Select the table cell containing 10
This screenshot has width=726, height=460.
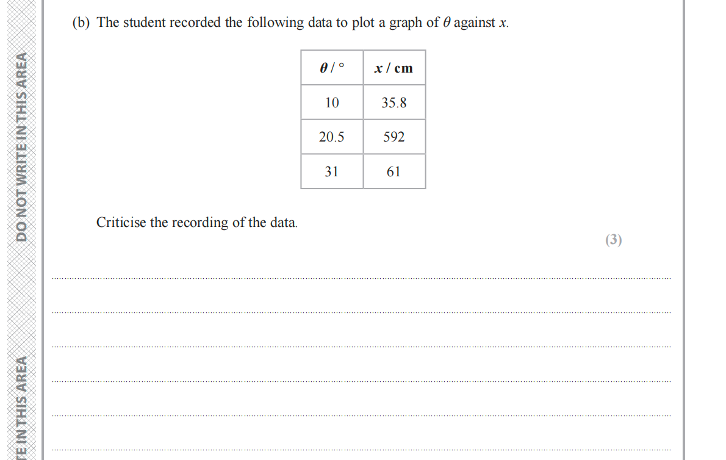coord(332,102)
